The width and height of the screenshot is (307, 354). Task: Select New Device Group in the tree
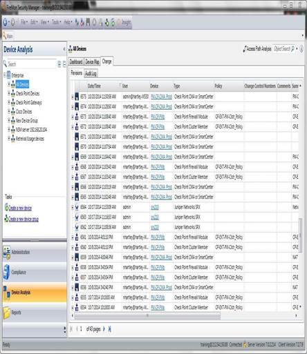[27, 121]
